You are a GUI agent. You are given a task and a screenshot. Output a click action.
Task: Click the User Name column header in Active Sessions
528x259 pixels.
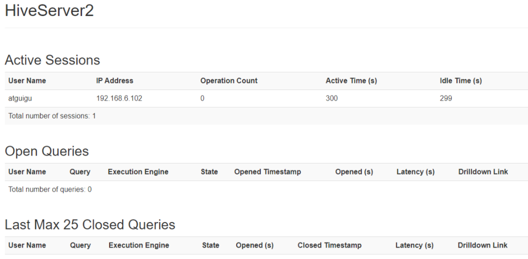tap(27, 80)
